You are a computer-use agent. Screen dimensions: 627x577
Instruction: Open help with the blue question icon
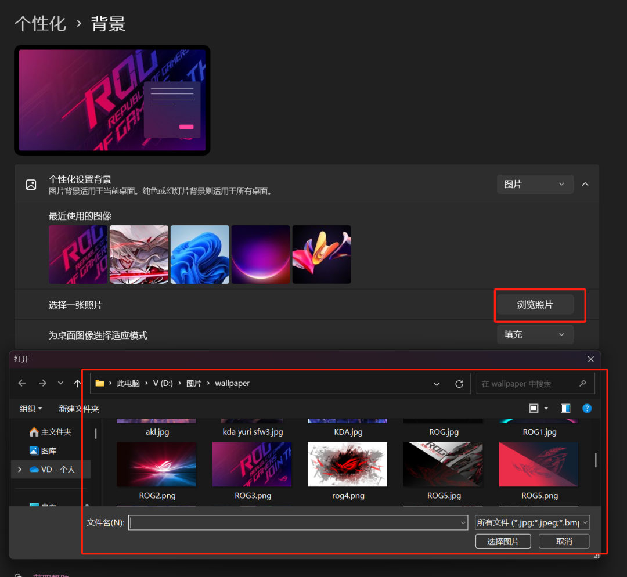pos(587,408)
